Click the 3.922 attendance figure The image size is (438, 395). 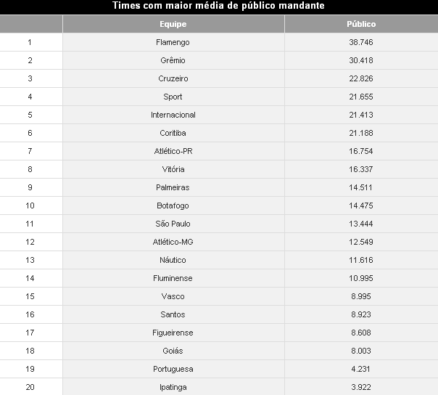[x=360, y=387]
